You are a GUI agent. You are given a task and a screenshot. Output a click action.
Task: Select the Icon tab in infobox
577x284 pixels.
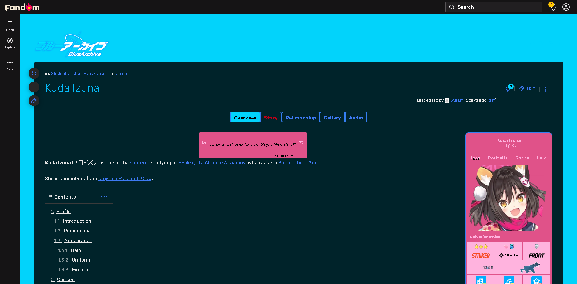point(476,158)
